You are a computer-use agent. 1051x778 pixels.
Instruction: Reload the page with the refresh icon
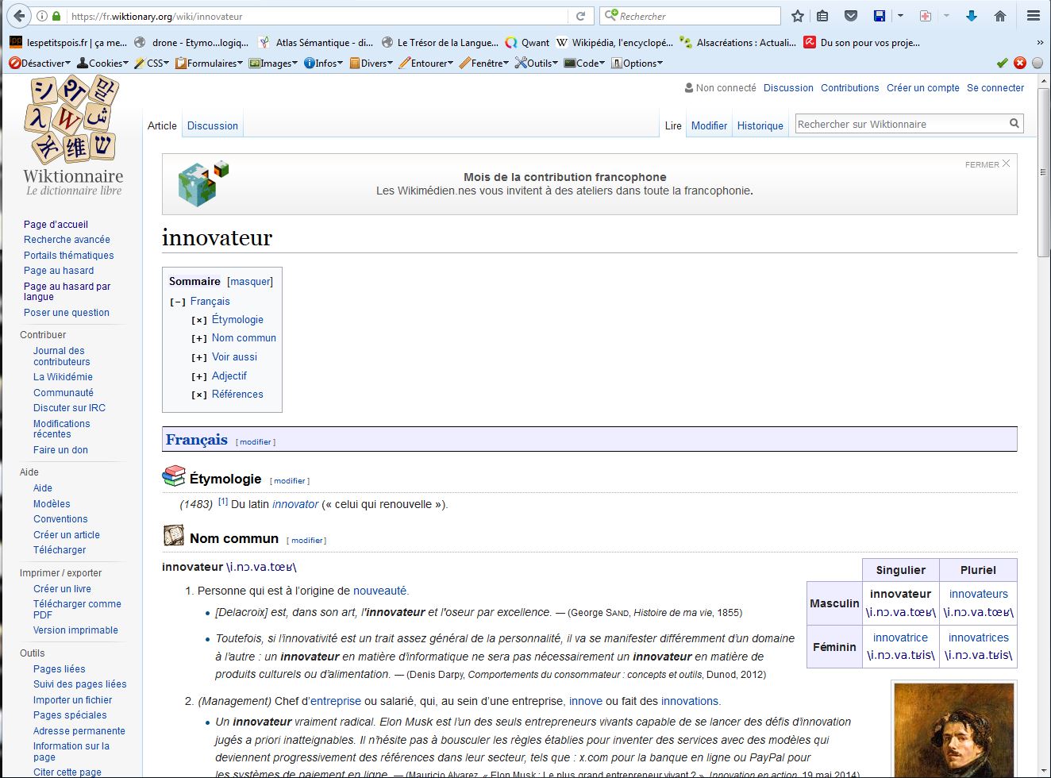click(580, 16)
